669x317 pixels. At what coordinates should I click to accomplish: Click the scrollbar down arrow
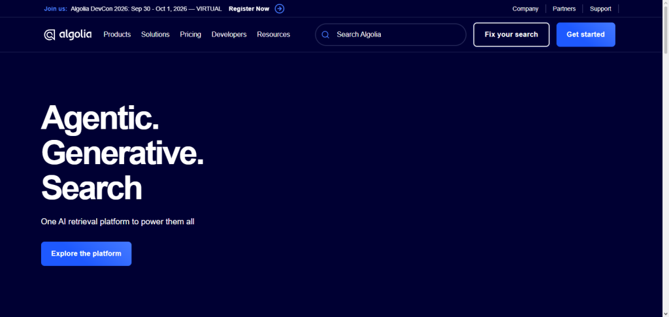point(666,314)
